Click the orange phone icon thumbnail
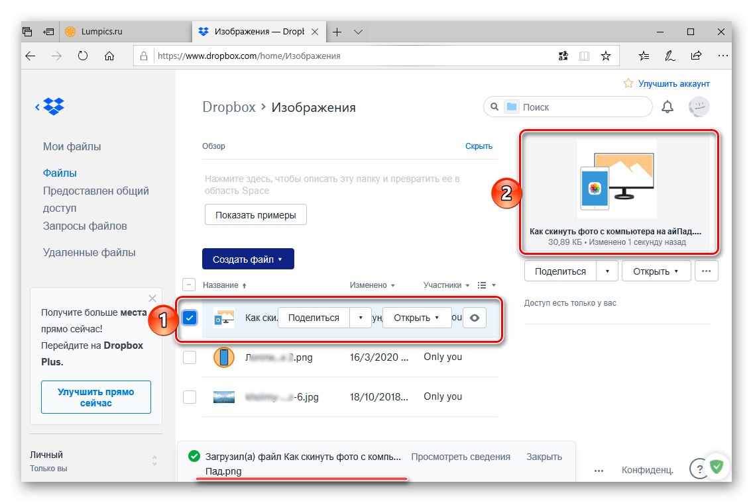753x503 pixels. pyautogui.click(x=224, y=357)
